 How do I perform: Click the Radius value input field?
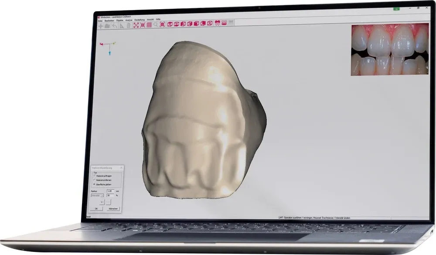(111, 191)
